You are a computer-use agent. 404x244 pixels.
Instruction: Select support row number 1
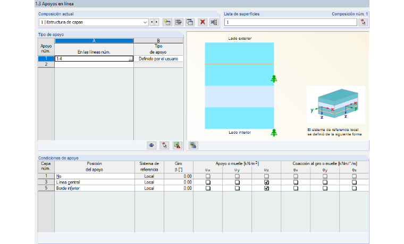[46, 59]
